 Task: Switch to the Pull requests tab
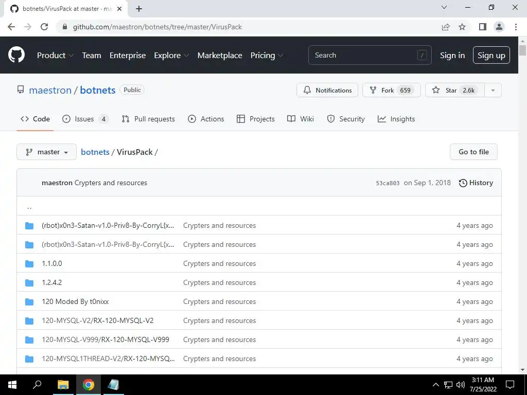point(148,119)
